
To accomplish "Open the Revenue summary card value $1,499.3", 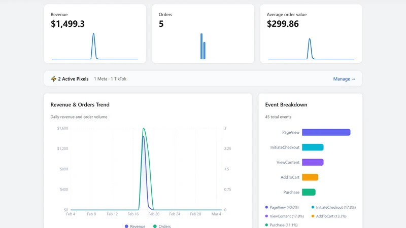I will tap(67, 24).
